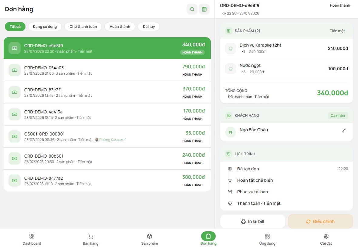Click the Dịch vụ Karaoke product icon

point(231,48)
